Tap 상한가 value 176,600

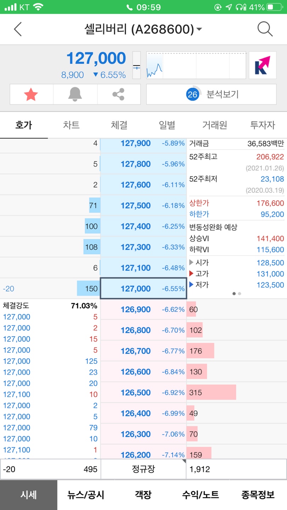271,203
